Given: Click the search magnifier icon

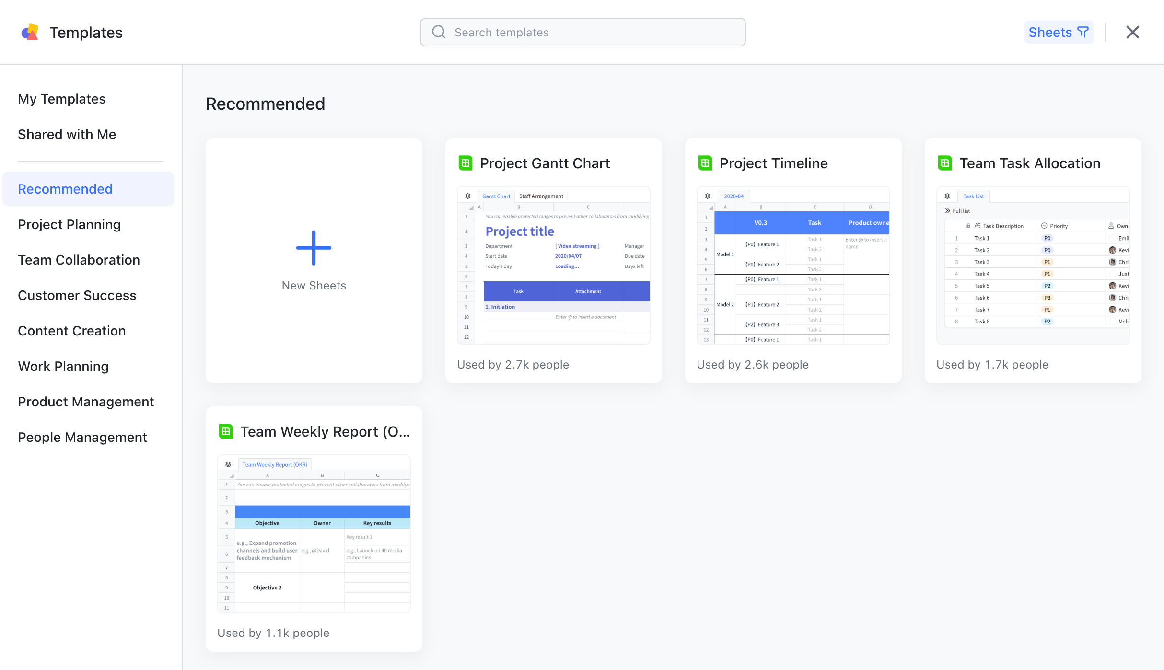Looking at the screenshot, I should [x=439, y=32].
